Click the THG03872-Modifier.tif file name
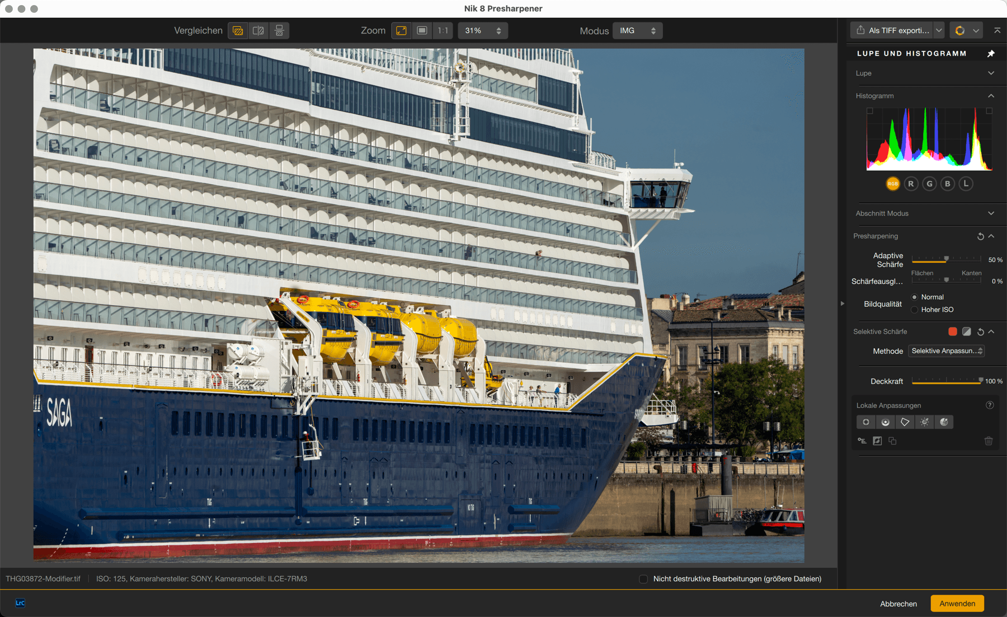 [43, 579]
